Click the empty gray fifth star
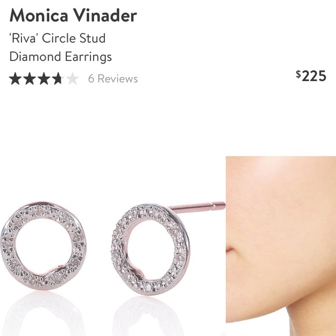The width and height of the screenshot is (336, 336). 72,78
